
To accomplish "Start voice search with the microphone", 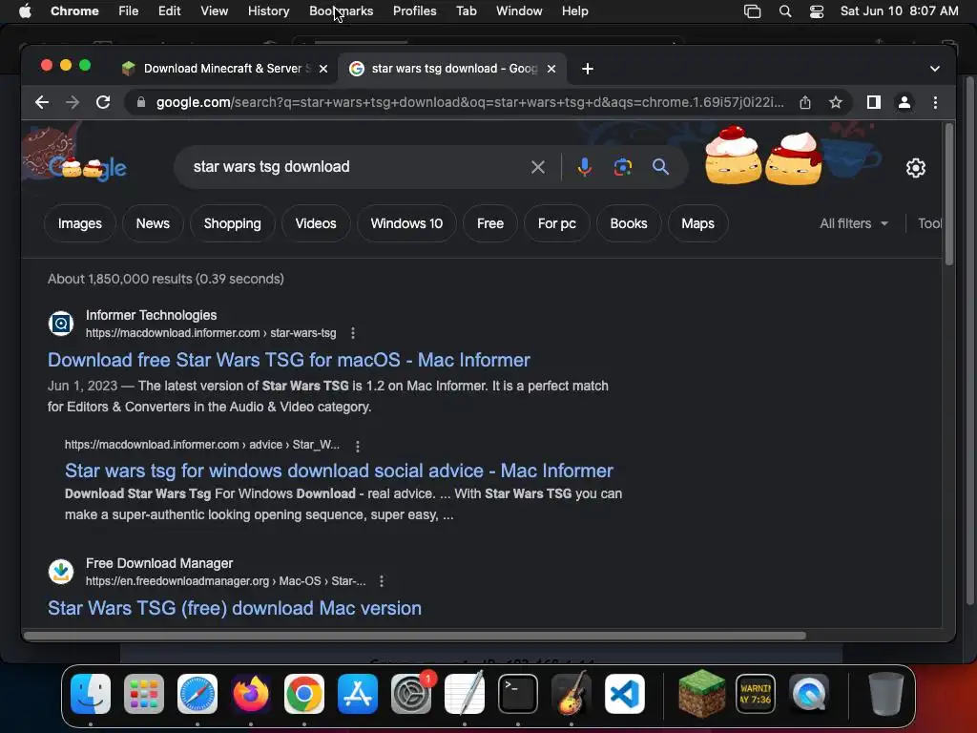I will 584,167.
